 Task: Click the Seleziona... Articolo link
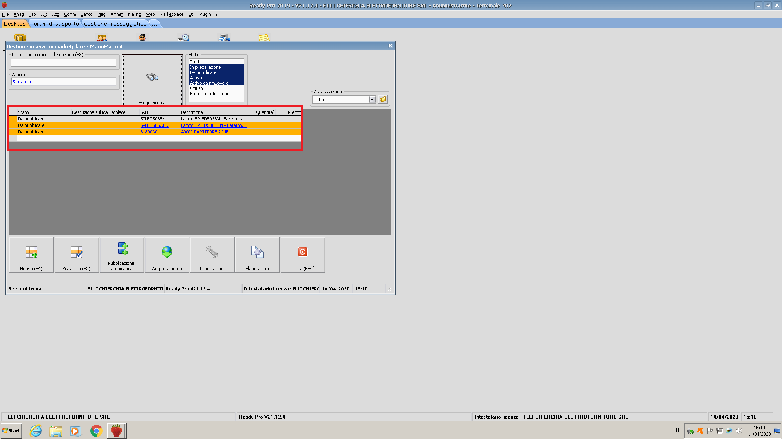point(24,82)
